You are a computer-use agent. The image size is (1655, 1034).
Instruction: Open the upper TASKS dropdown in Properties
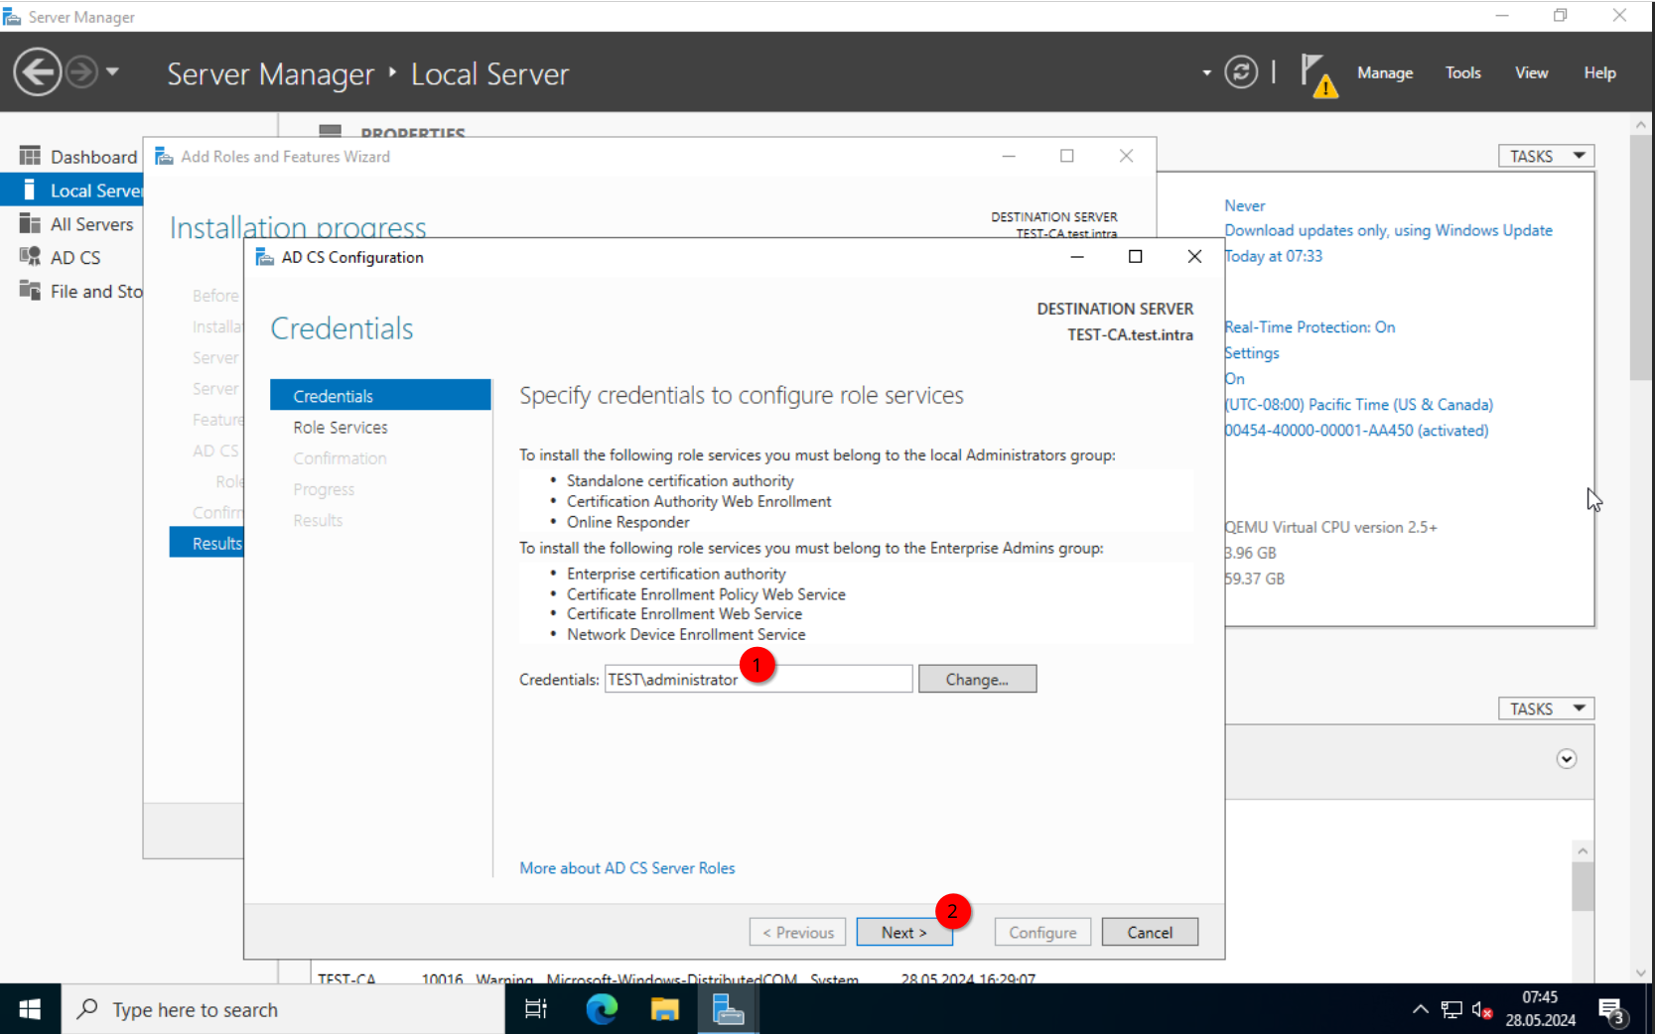click(x=1546, y=156)
